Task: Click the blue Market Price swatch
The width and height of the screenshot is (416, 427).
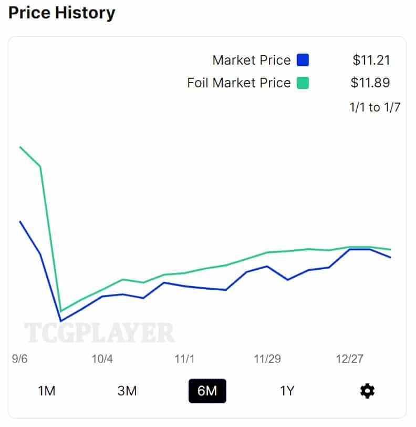Action: coord(303,60)
